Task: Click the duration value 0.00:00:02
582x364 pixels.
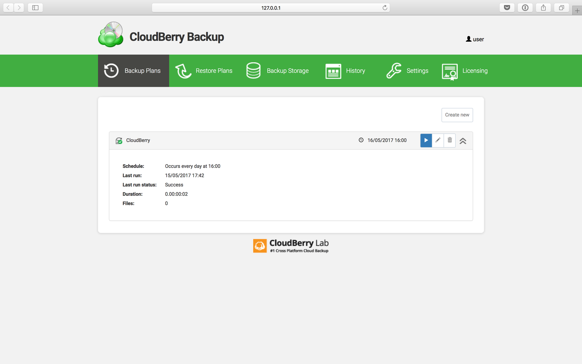Action: pos(176,194)
